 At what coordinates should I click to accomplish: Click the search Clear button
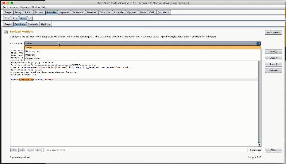(273, 150)
